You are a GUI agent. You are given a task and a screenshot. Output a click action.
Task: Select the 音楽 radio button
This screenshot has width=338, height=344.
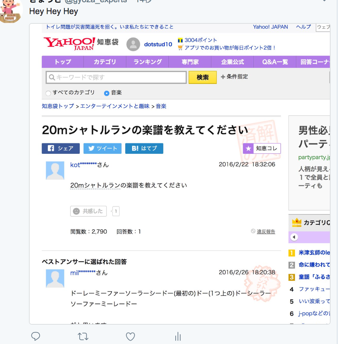pos(106,93)
